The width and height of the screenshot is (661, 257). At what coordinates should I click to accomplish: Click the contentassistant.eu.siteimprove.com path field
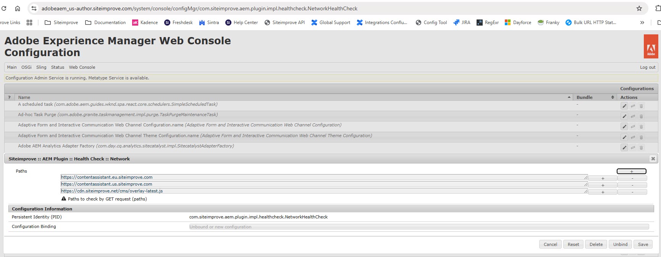point(324,177)
